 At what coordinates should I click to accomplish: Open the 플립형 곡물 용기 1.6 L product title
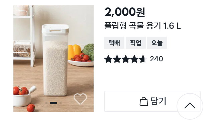tap(143, 26)
